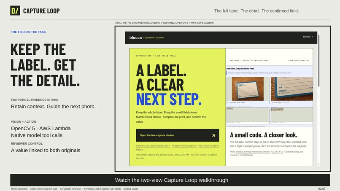Click the 'NEXT STEP.' blue headline
340x191 pixels.
coord(169,99)
